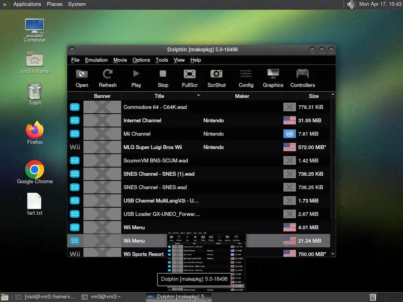Select SNES Channel - SNES (1).wad
Image resolution: width=403 pixels, height=302 pixels.
click(159, 174)
